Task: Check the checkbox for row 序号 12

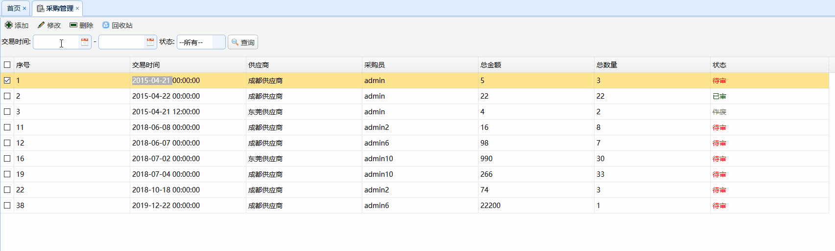Action: point(7,143)
